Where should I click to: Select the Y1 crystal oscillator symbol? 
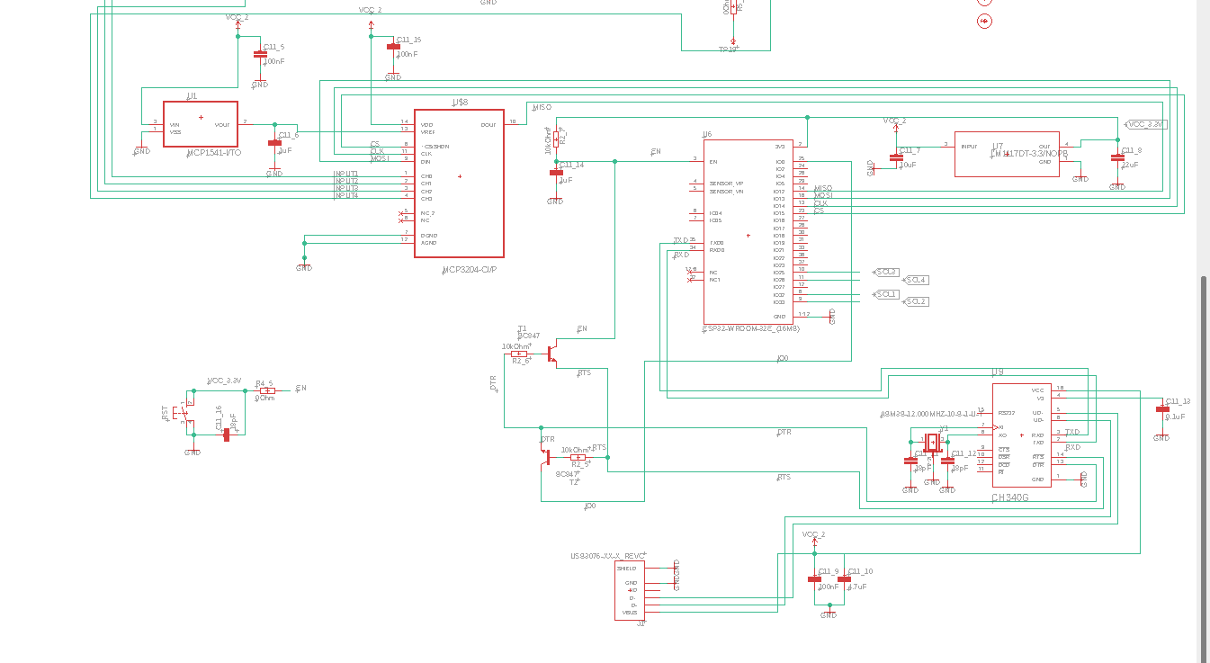(931, 443)
